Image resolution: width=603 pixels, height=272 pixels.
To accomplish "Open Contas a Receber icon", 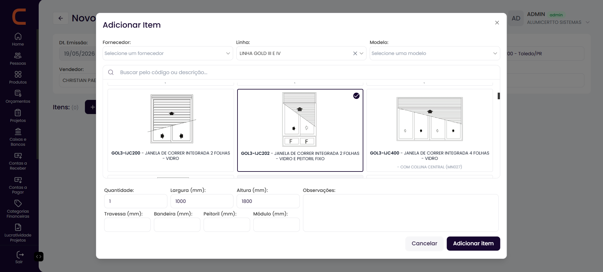I will coord(18,155).
